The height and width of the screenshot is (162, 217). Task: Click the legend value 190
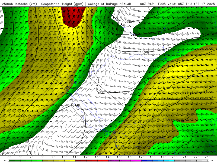[x=164, y=157]
